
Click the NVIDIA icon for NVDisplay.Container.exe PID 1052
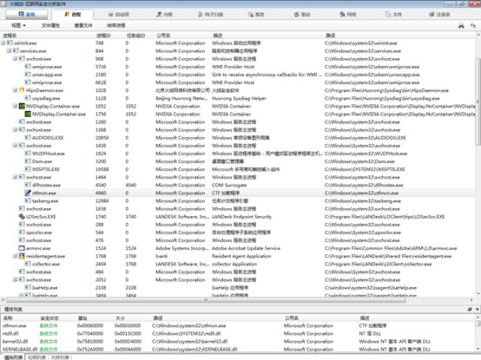click(22, 107)
